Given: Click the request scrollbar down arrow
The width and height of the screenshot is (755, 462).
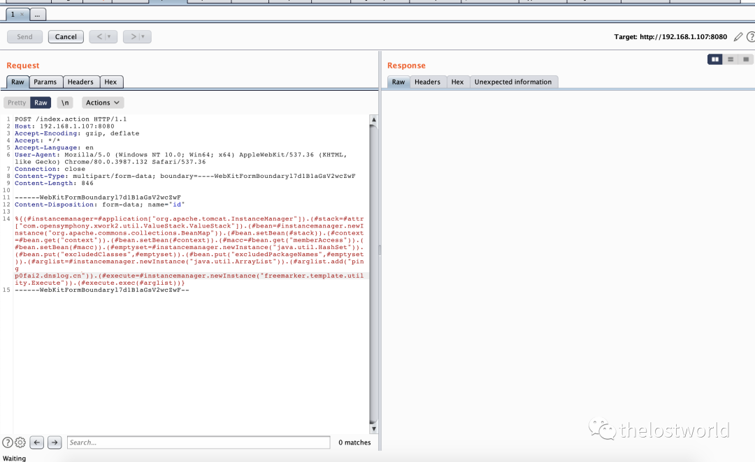Looking at the screenshot, I should [373, 429].
